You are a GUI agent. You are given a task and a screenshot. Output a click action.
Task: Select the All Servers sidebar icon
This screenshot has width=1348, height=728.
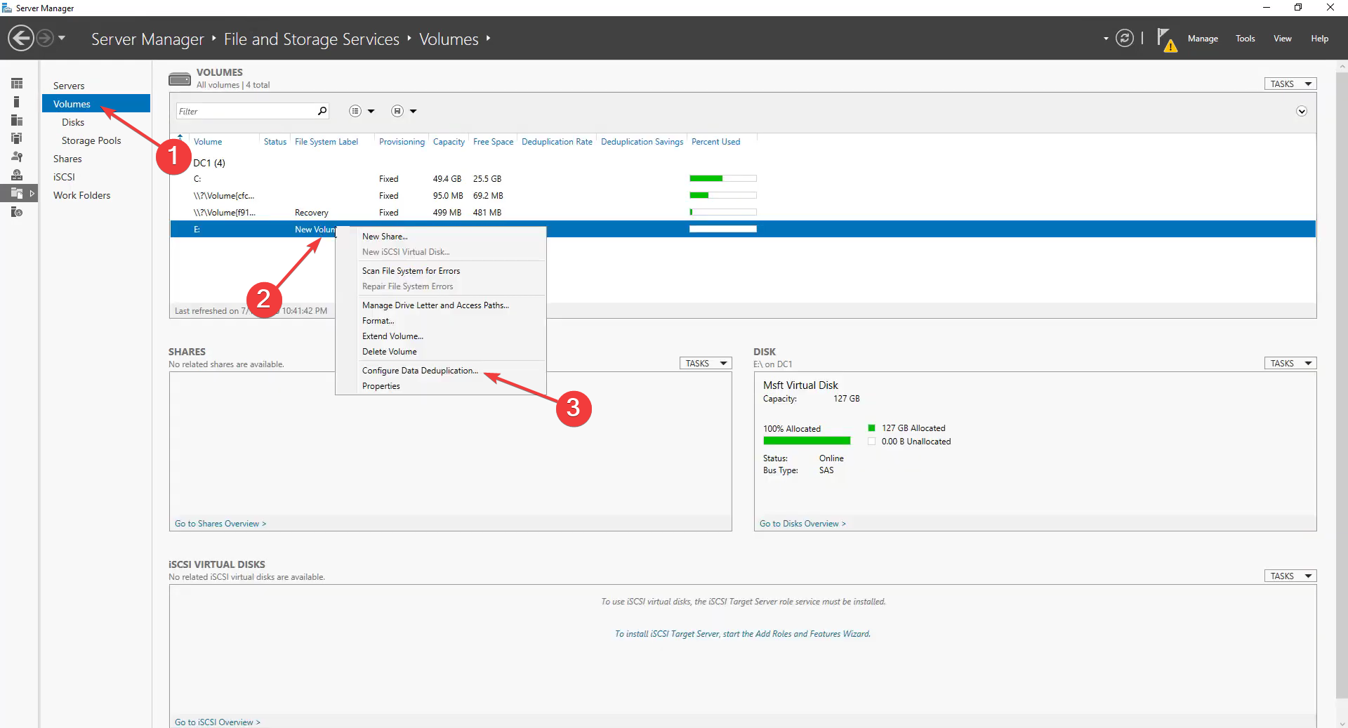click(x=17, y=120)
